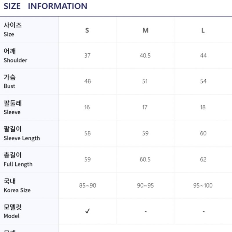The width and height of the screenshot is (232, 232).
Task: Click the Korea Size row label
Action: point(17,186)
